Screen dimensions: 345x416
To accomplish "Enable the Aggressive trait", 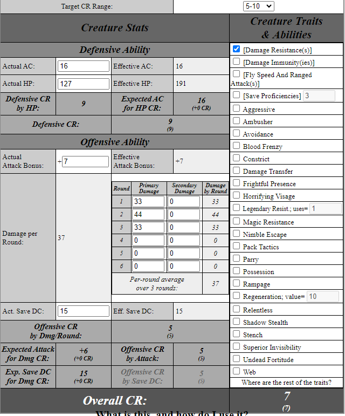I will 236,108.
